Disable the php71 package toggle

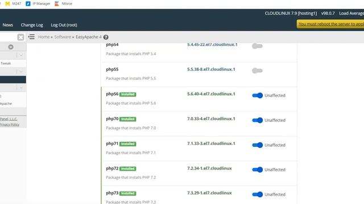pos(257,145)
